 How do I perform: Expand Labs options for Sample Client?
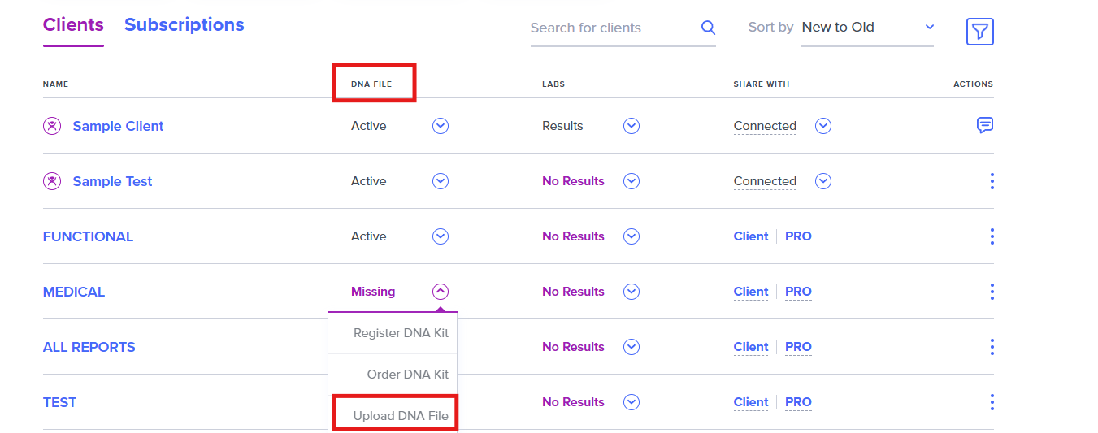point(631,126)
